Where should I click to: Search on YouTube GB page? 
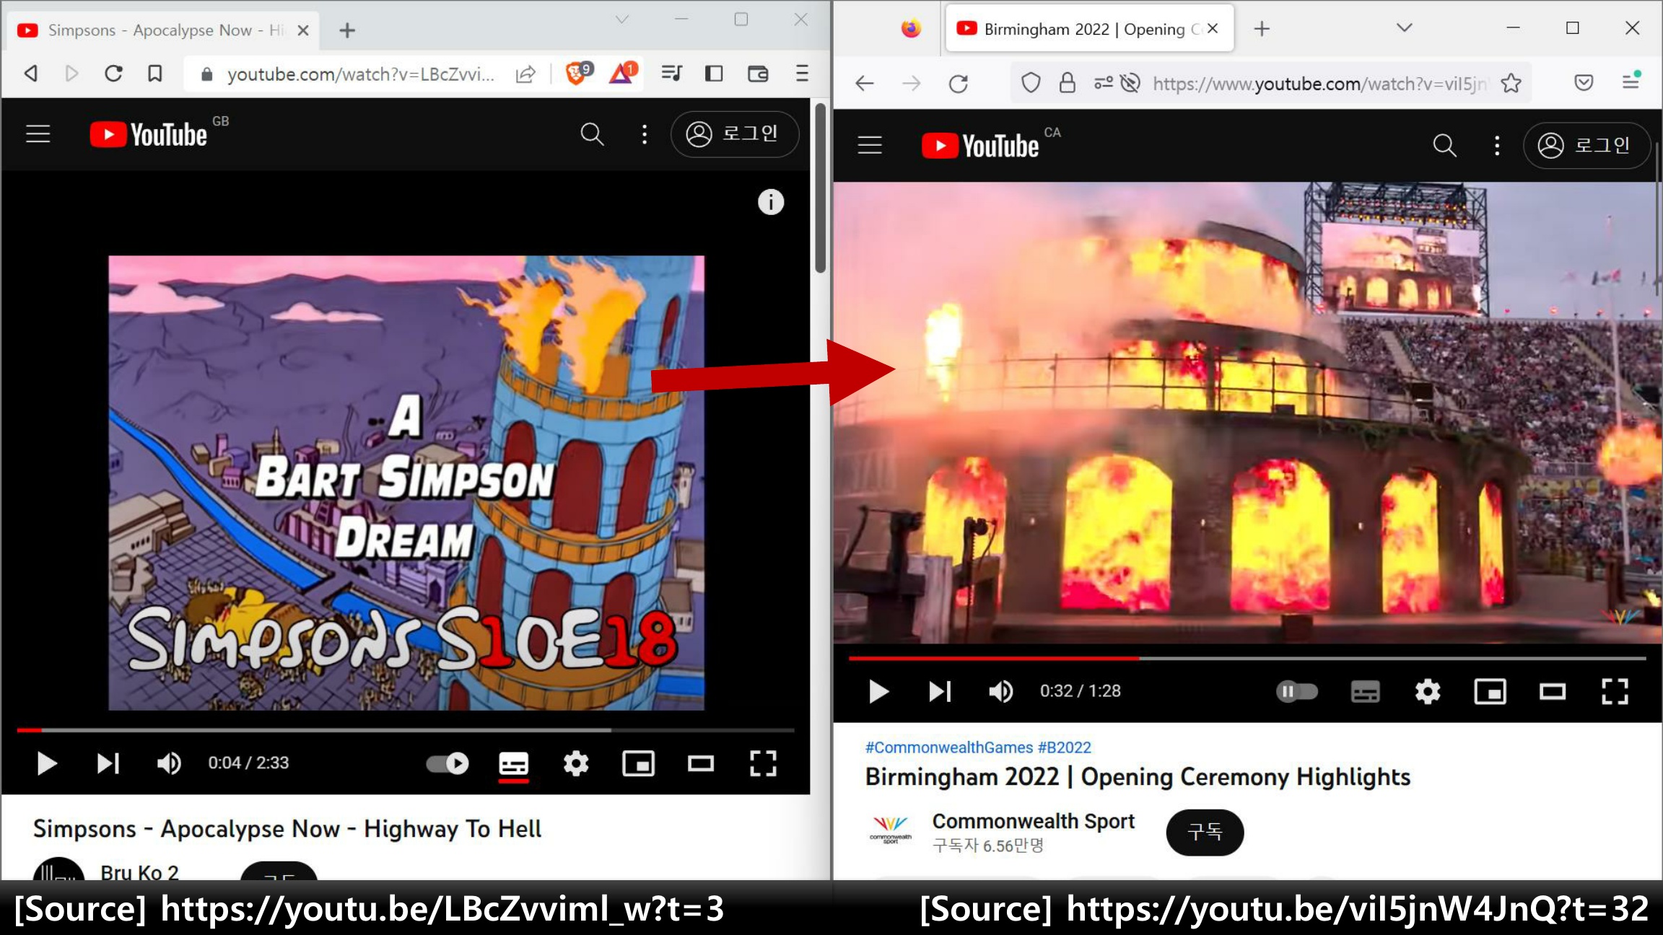coord(592,134)
